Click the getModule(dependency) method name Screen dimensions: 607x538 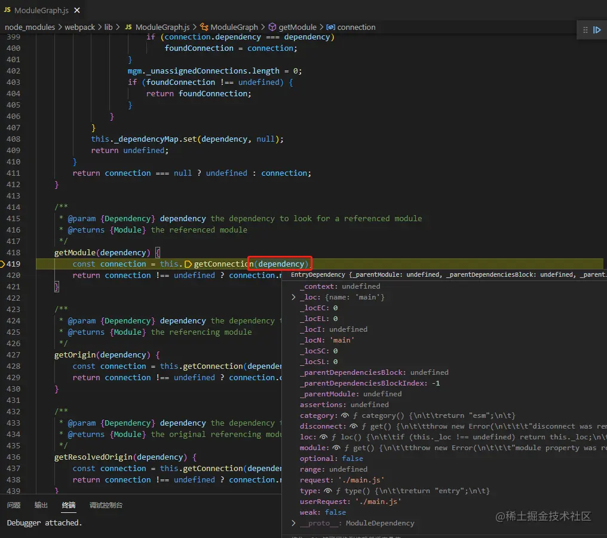[75, 252]
